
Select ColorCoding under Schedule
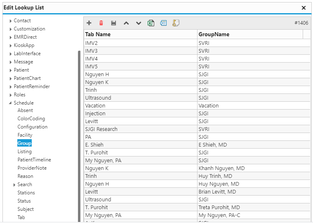coord(31,119)
